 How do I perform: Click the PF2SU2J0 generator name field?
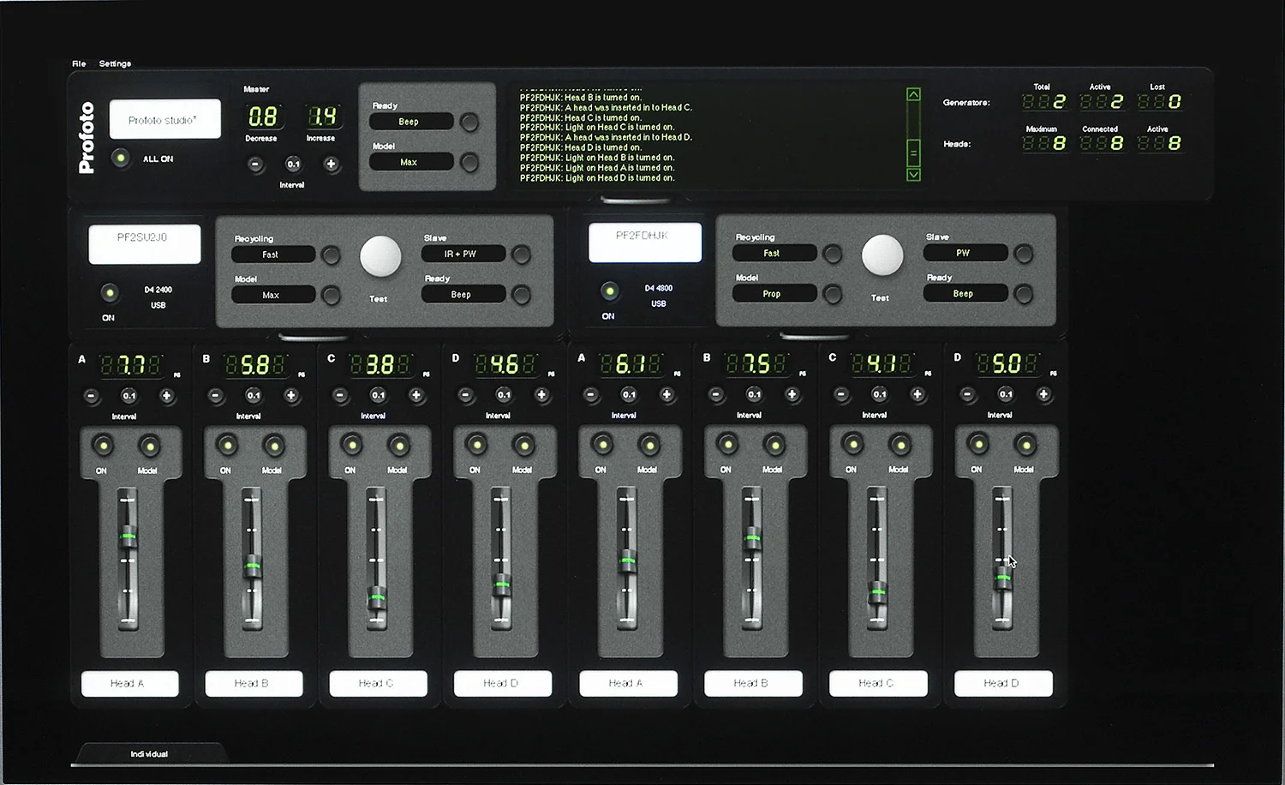tap(144, 244)
